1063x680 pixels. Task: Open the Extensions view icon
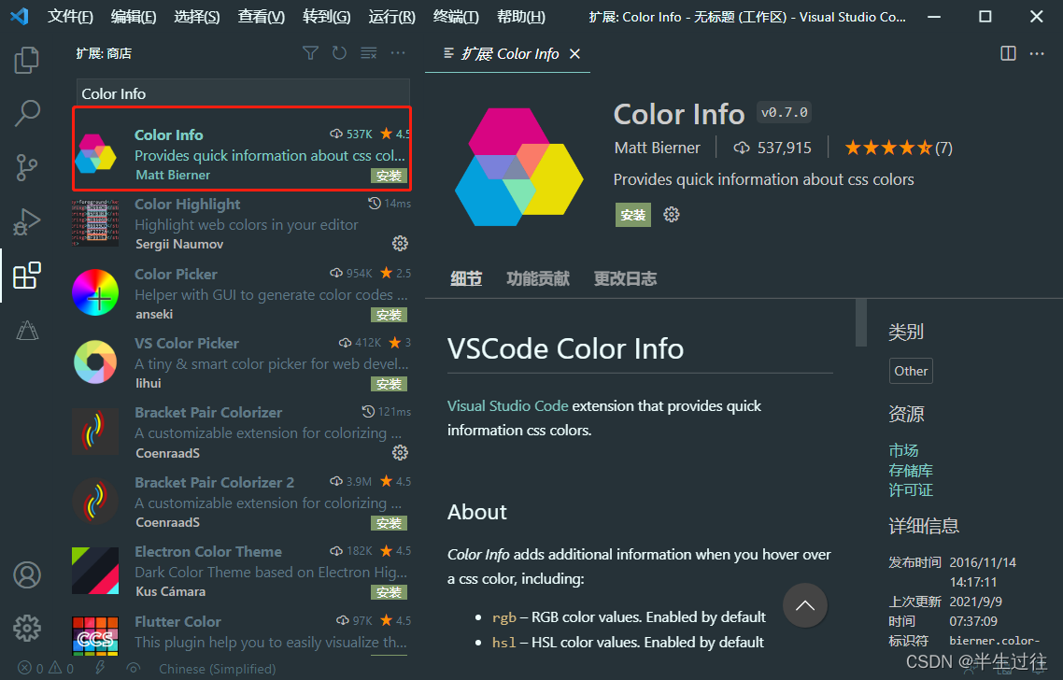pyautogui.click(x=27, y=276)
